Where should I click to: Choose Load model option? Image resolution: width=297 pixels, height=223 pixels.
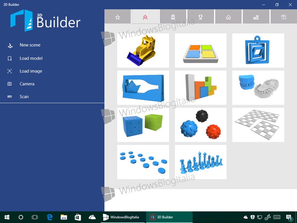point(31,58)
